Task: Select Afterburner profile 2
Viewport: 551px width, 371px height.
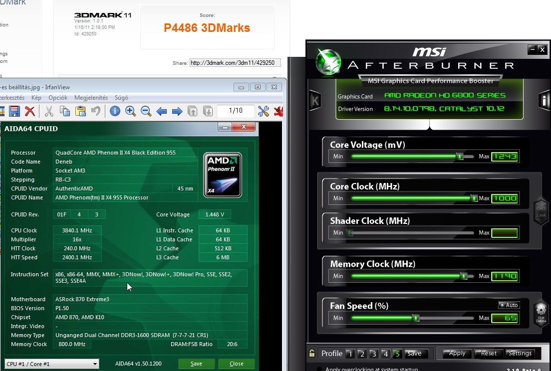Action: (361, 354)
